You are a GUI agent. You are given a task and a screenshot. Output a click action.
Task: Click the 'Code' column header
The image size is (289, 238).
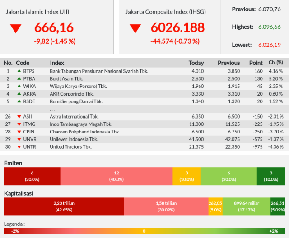click(x=23, y=63)
